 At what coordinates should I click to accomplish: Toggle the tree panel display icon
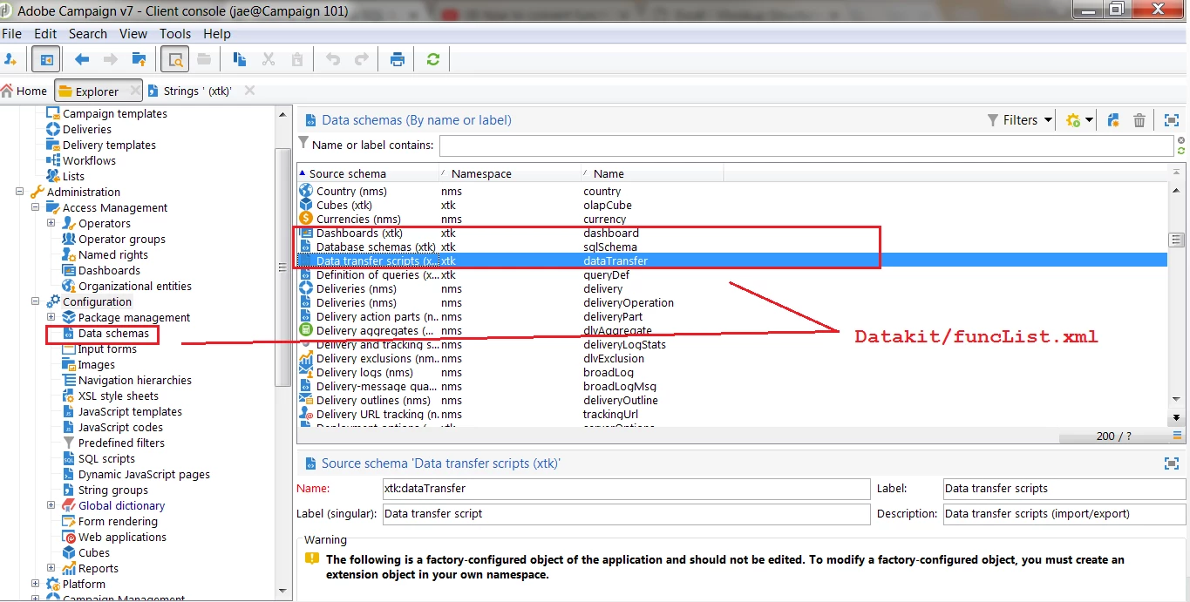point(46,59)
